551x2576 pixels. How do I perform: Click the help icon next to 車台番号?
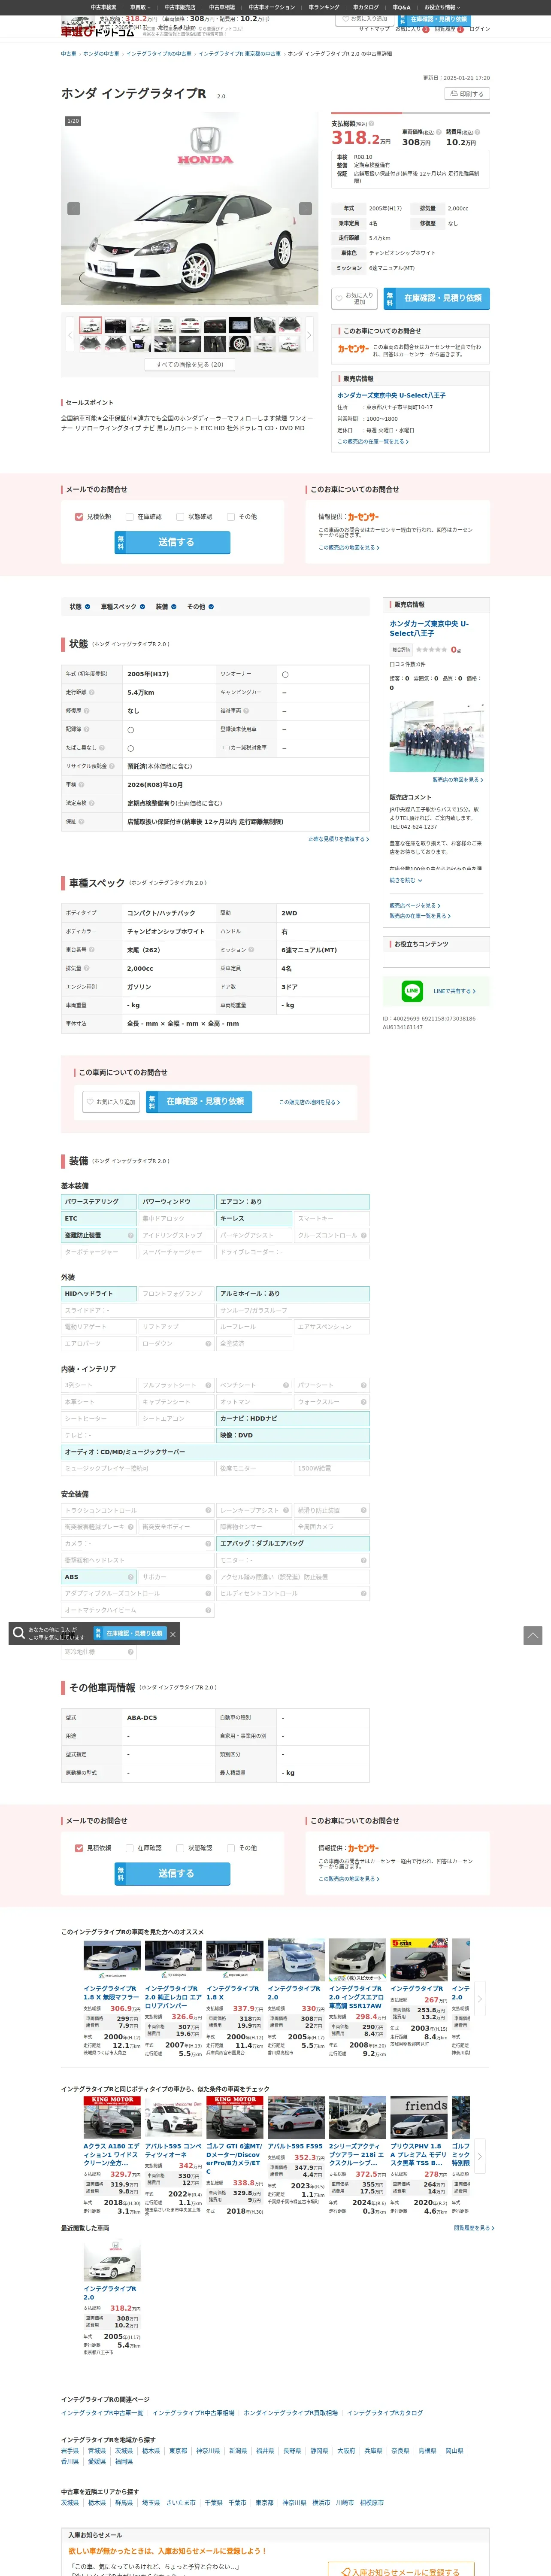92,950
